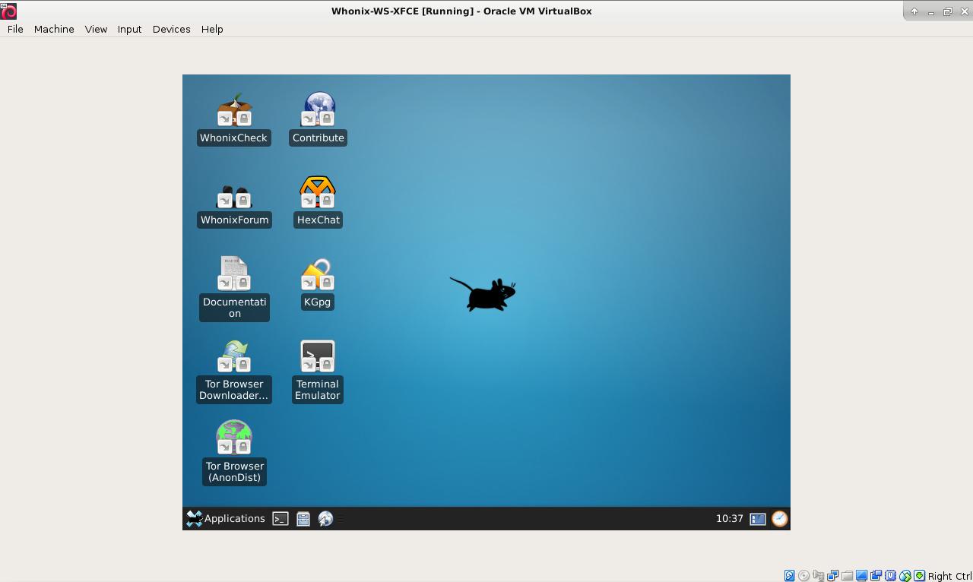
Task: Open the Devices menu
Action: click(171, 29)
